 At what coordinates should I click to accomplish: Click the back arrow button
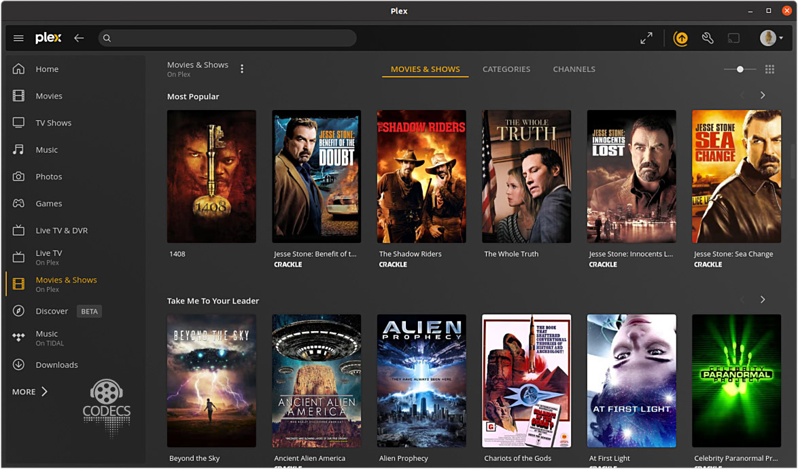pos(79,38)
